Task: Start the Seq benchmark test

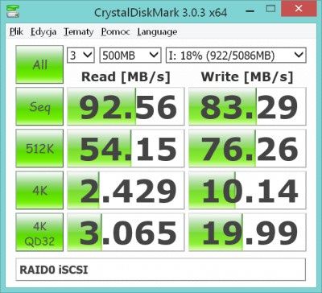Action: (x=39, y=106)
